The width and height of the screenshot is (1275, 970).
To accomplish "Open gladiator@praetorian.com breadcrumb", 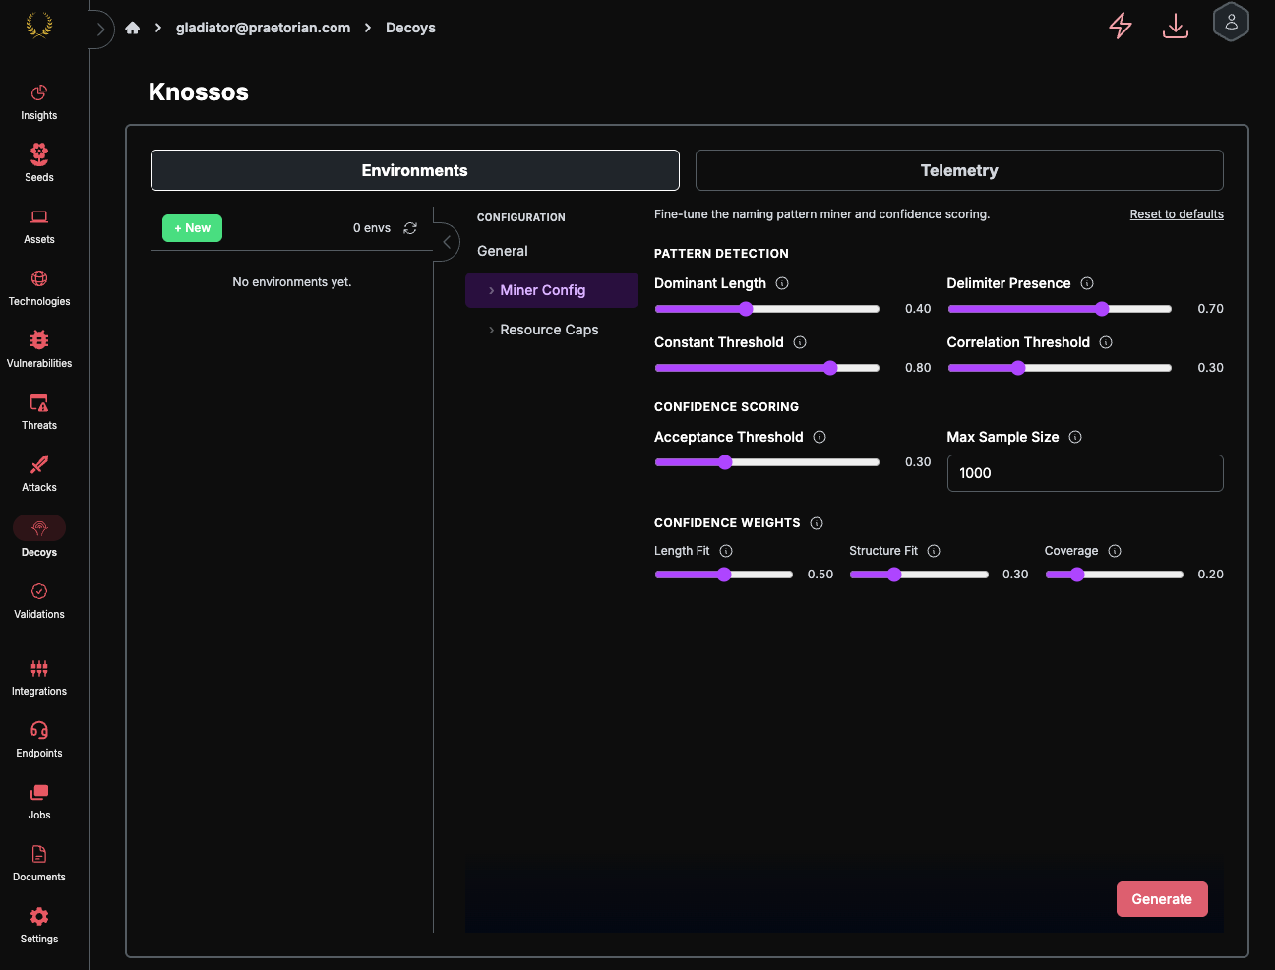I will [x=263, y=28].
